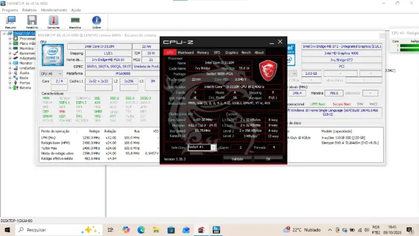
Task: Open the CPU #0 selector dropdown
Action: (x=51, y=74)
